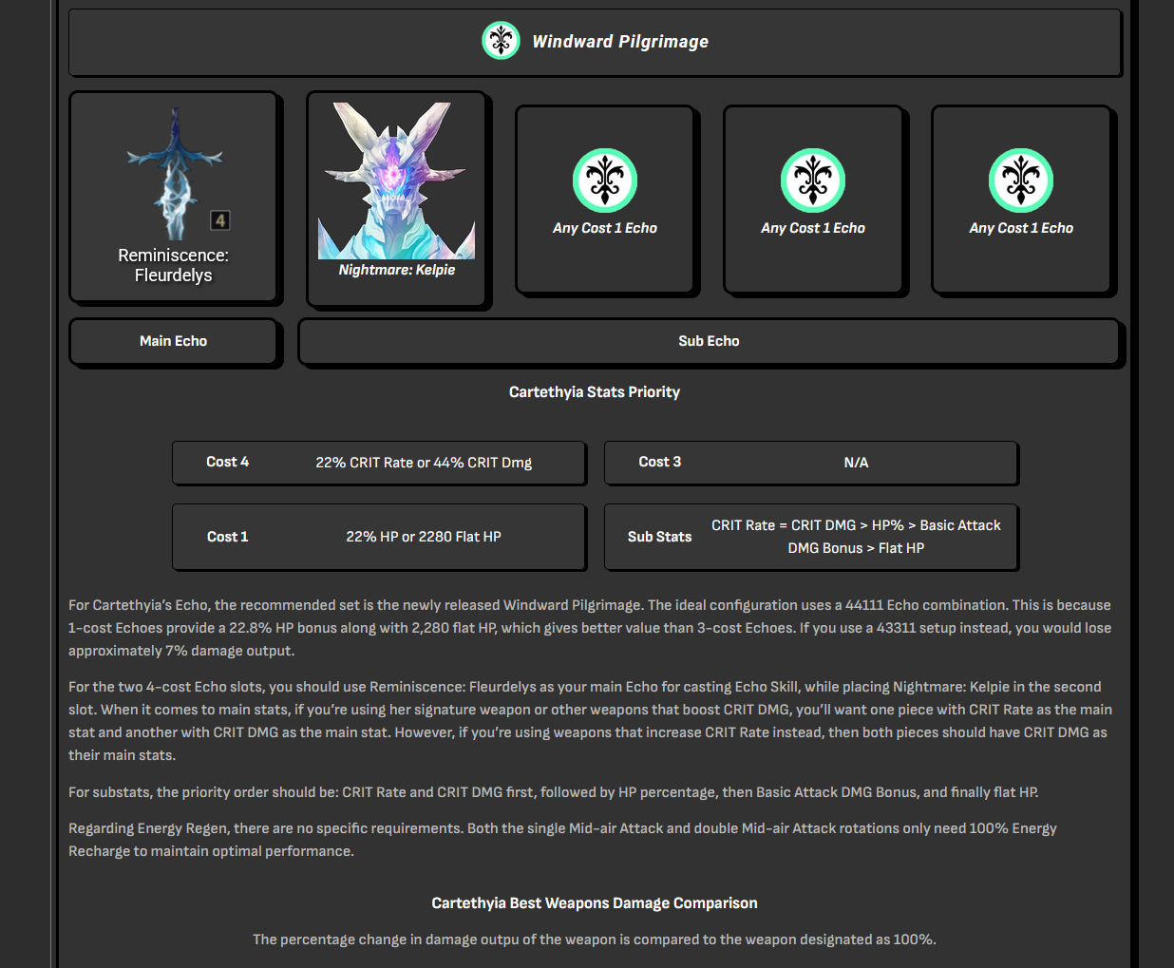Click the paragraph starting 'For the two 4-cost Echo slots'
The width and height of the screenshot is (1174, 968).
click(590, 721)
